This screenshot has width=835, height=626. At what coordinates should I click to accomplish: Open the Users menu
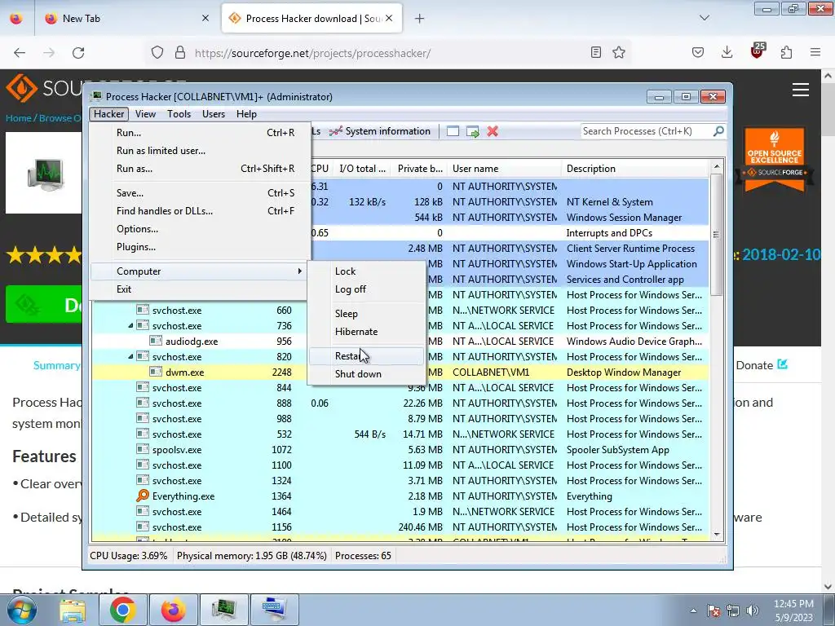pyautogui.click(x=214, y=114)
